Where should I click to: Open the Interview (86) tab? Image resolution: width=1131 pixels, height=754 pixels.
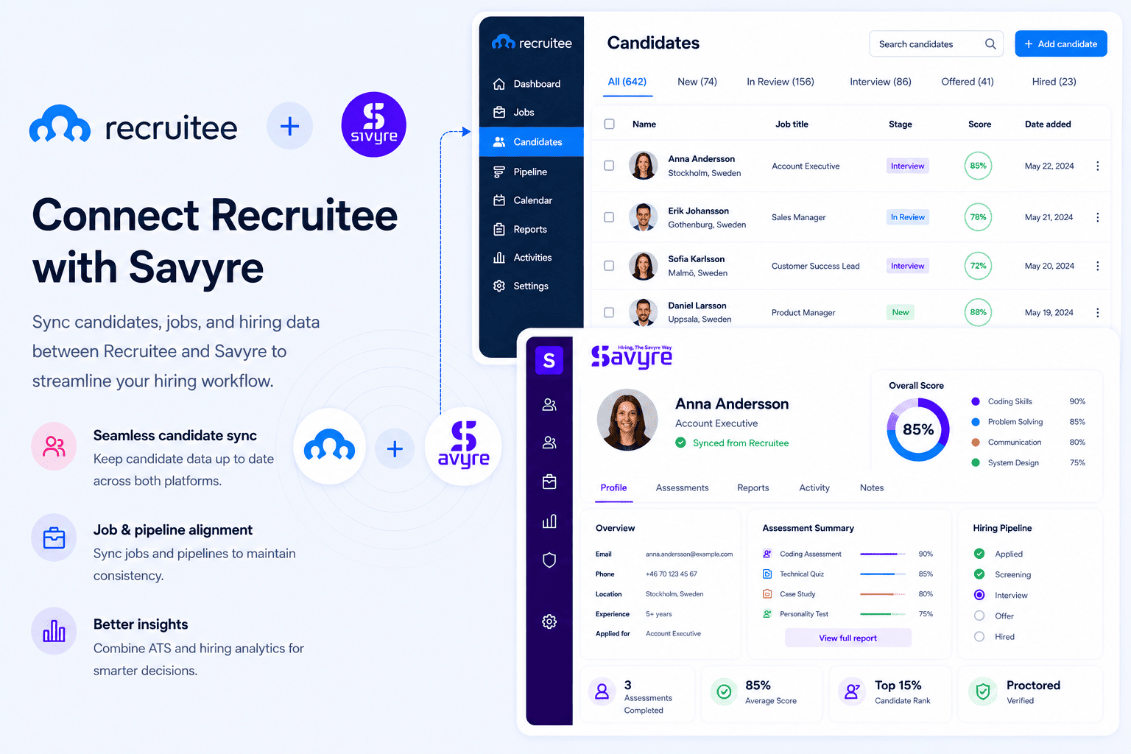pos(881,82)
